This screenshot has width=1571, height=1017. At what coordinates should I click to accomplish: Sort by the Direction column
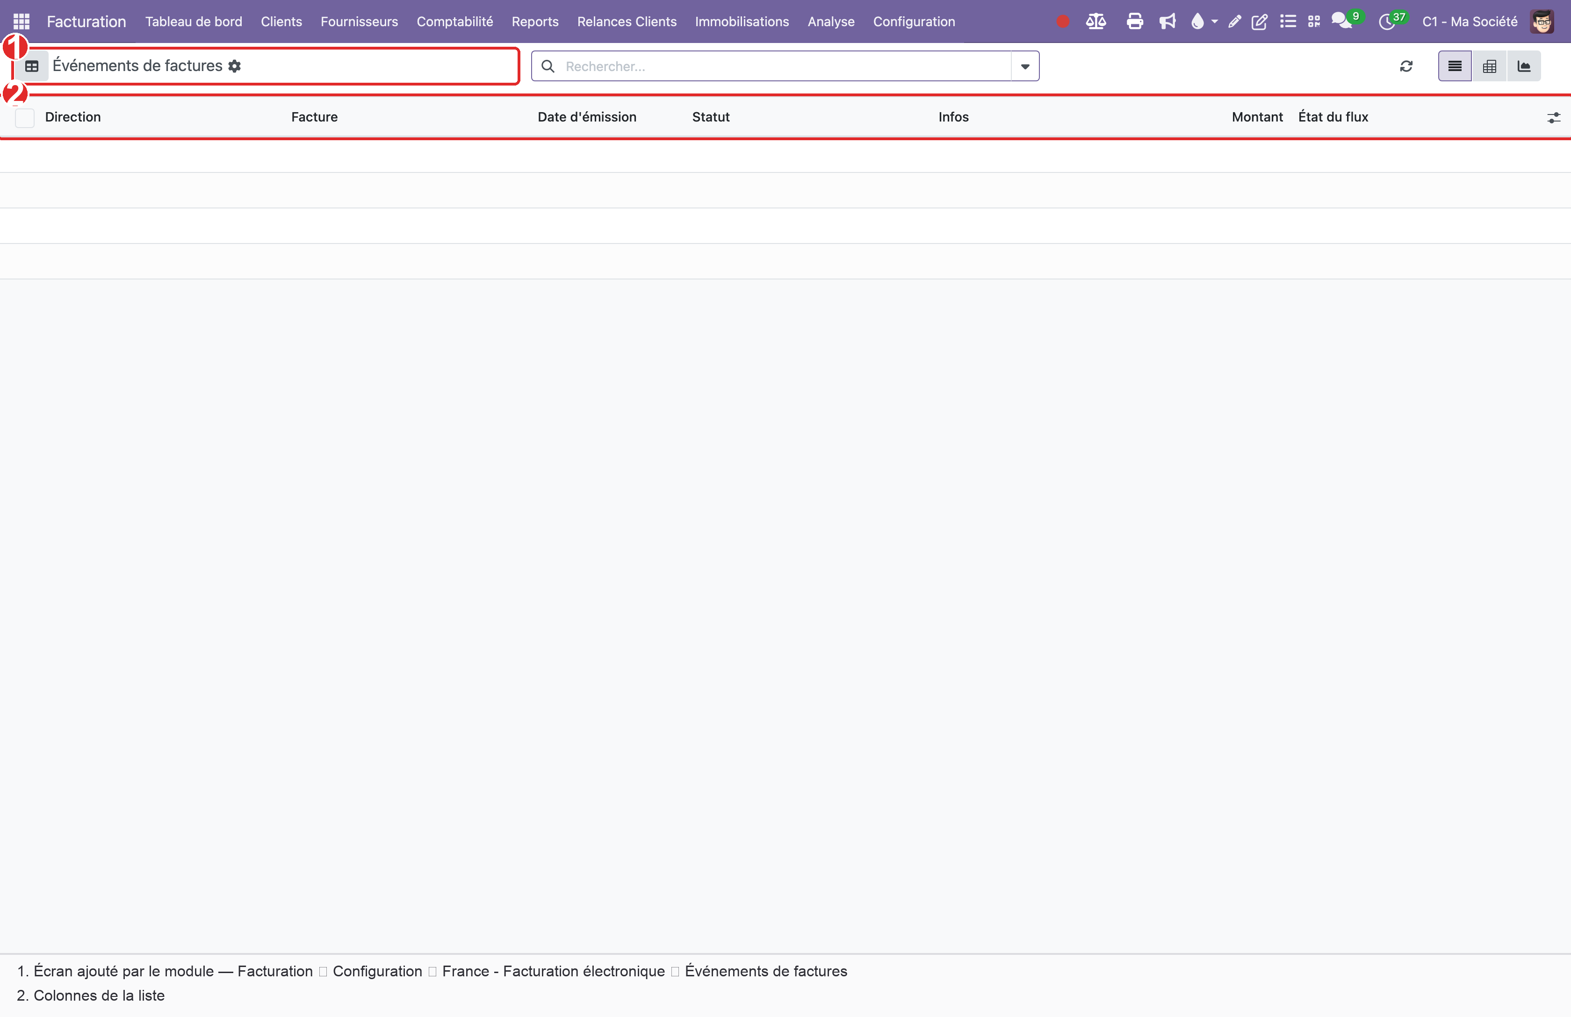pyautogui.click(x=72, y=117)
